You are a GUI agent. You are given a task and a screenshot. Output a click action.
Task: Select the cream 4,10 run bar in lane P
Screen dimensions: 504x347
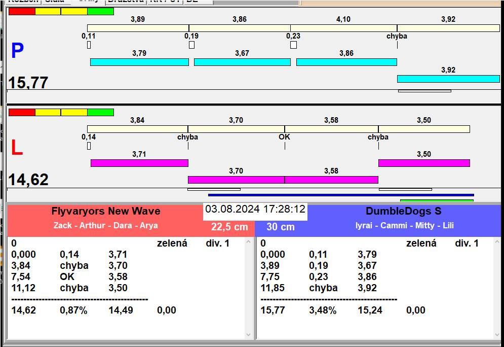343,28
